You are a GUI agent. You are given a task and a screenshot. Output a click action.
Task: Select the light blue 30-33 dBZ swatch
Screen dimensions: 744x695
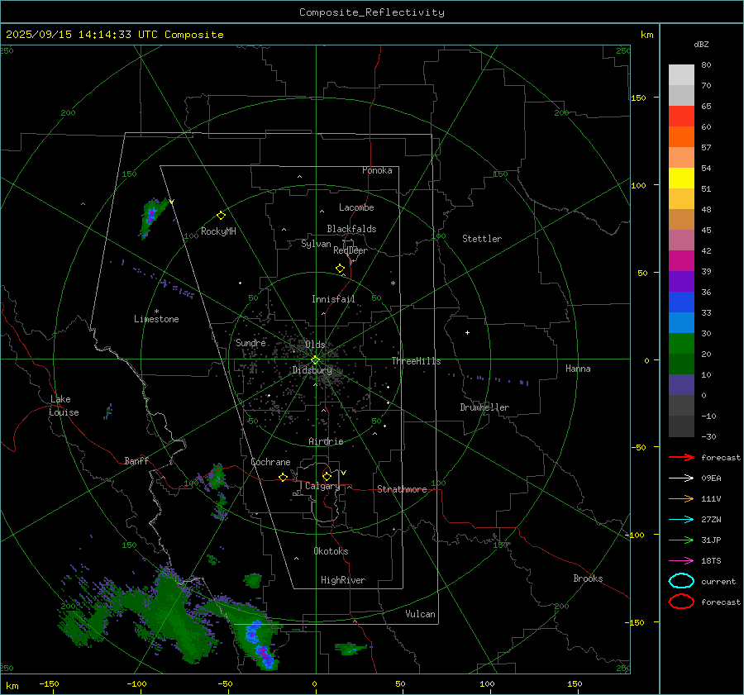click(x=681, y=323)
